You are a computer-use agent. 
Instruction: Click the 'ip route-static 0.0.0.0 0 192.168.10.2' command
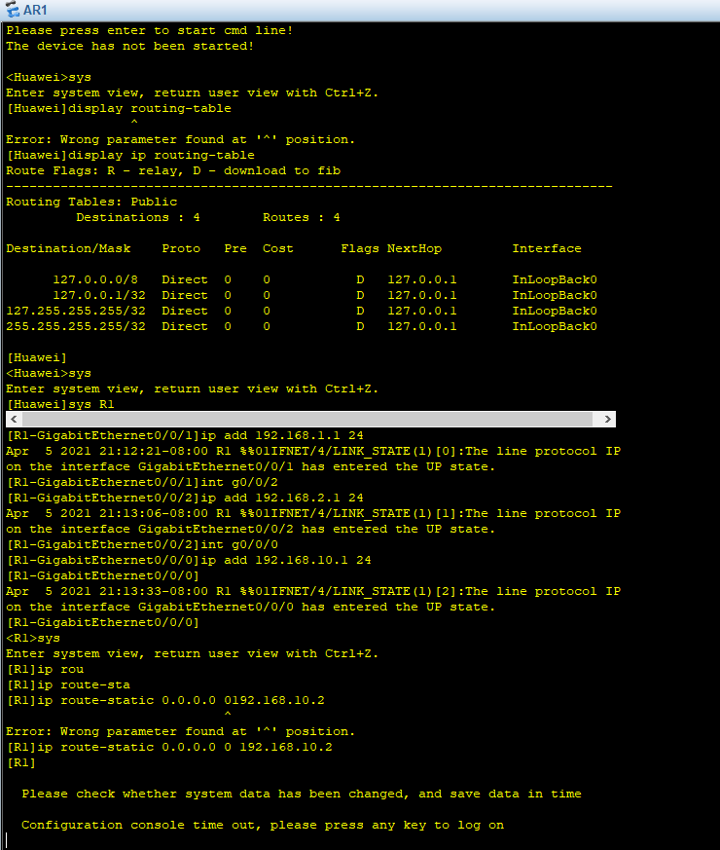pos(169,747)
